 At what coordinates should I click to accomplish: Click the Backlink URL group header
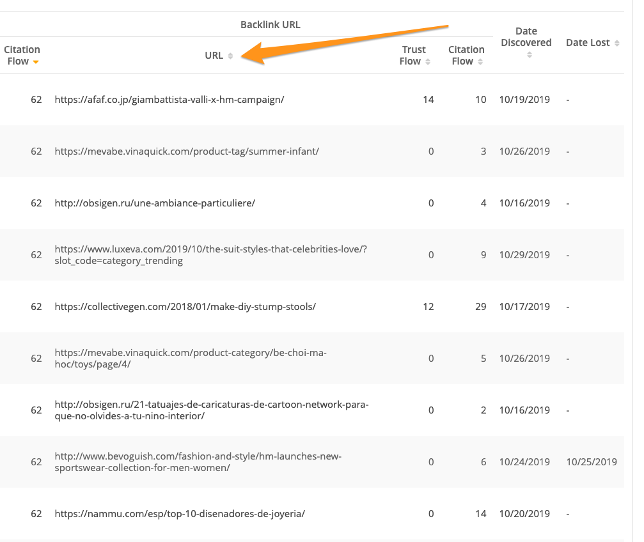click(270, 25)
